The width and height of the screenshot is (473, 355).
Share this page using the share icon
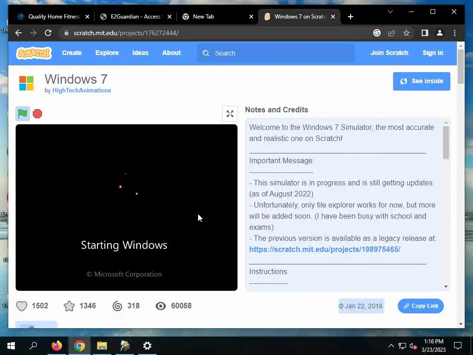click(392, 33)
